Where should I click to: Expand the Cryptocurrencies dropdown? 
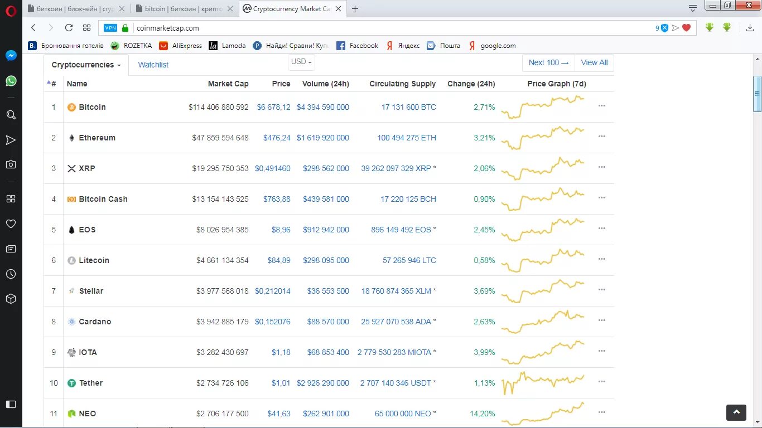point(86,65)
